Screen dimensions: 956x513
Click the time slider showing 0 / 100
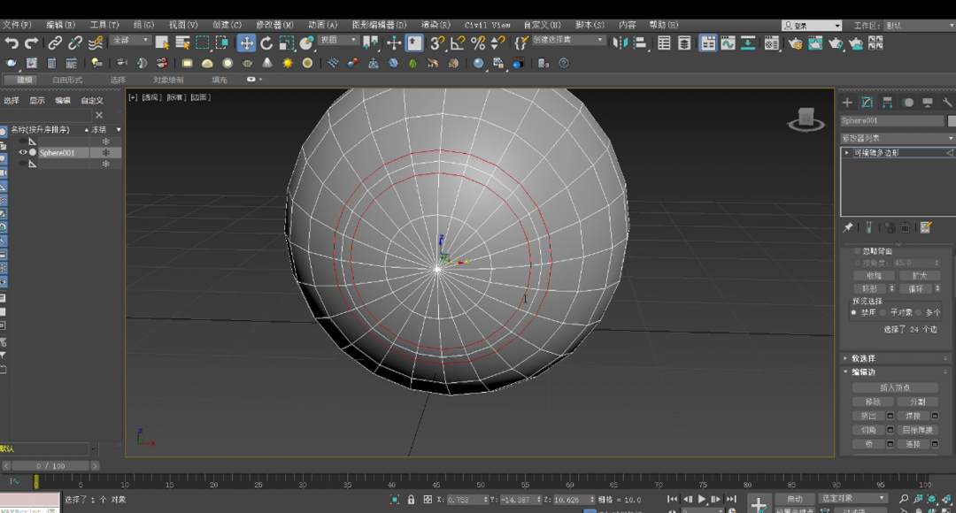click(50, 465)
